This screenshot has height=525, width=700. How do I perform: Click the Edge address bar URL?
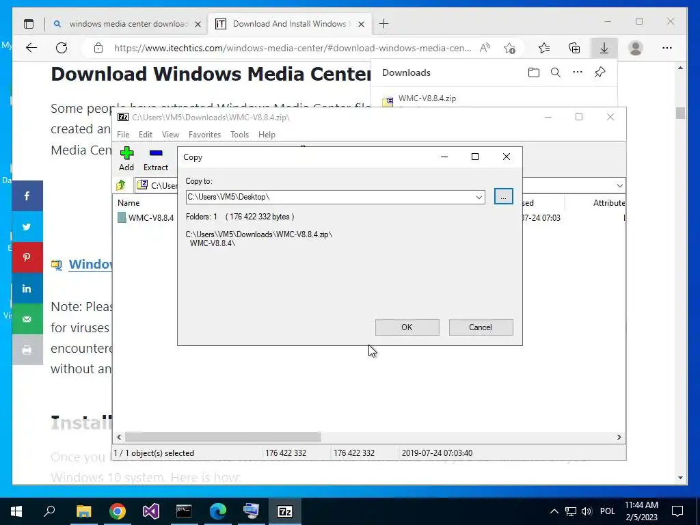click(293, 48)
